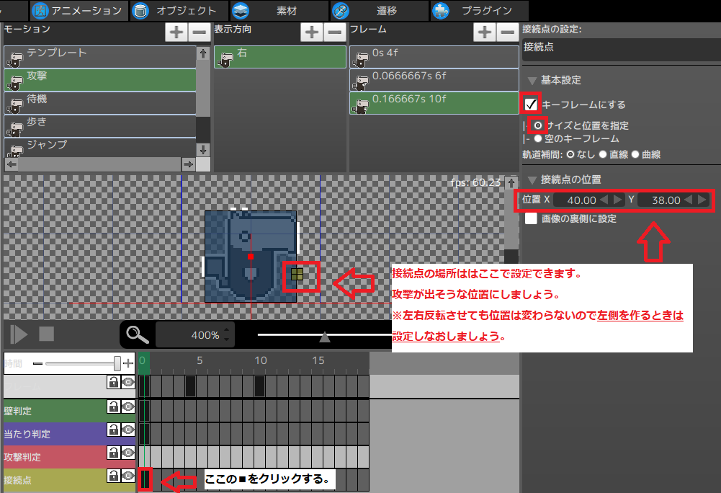Click the thumbnail icon of the 0s 4f frame
This screenshot has height=493, width=721.
click(x=359, y=58)
